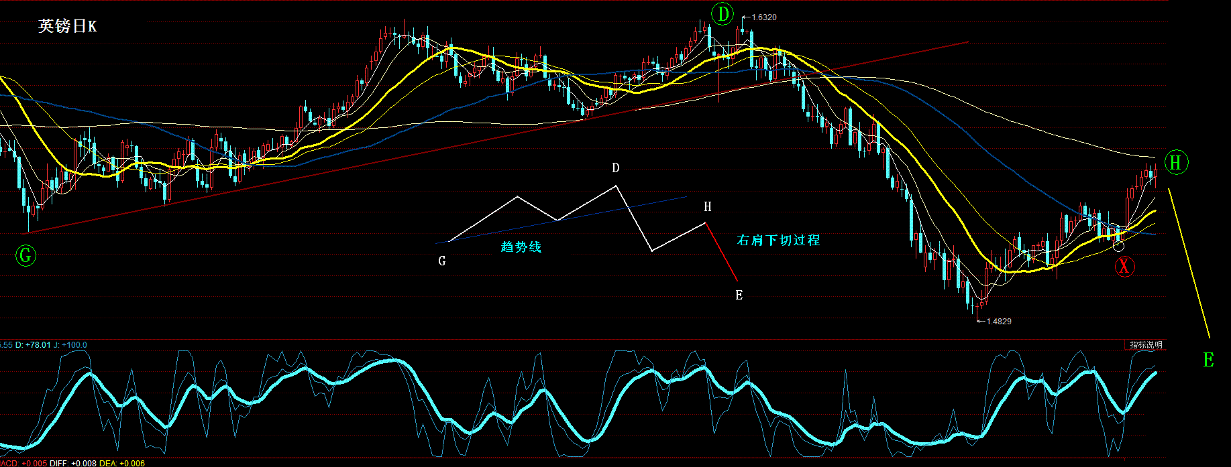
Task: Select the 1.6320 high price label
Action: (x=764, y=17)
